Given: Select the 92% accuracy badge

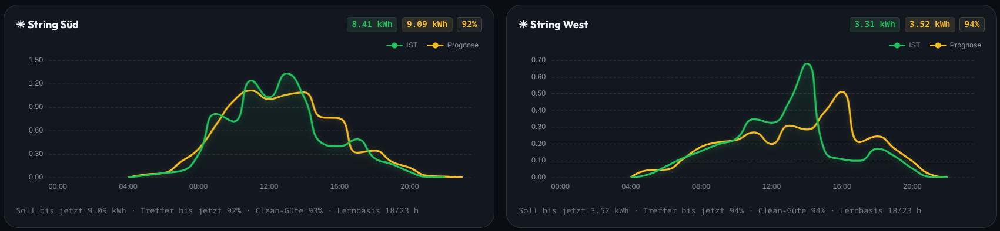Looking at the screenshot, I should click(470, 24).
